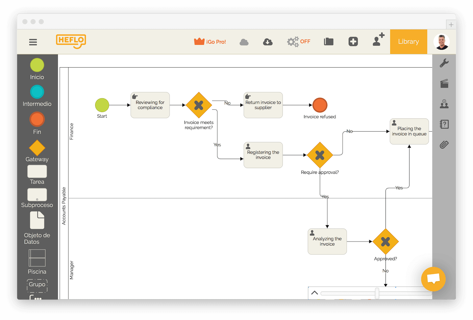This screenshot has width=473, height=320.
Task: Click the Go Pro crown link
Action: click(210, 42)
